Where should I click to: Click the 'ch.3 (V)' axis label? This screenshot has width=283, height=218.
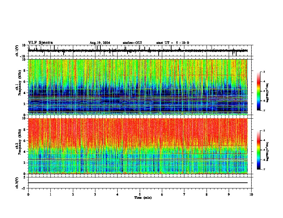(x=17, y=183)
